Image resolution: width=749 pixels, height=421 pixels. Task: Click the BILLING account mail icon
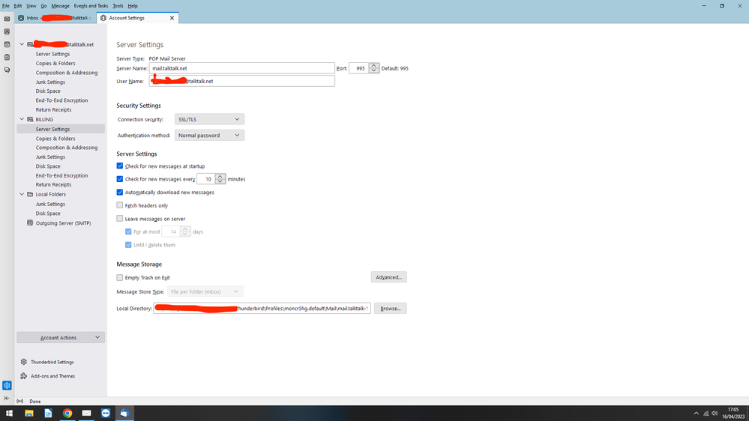point(30,119)
